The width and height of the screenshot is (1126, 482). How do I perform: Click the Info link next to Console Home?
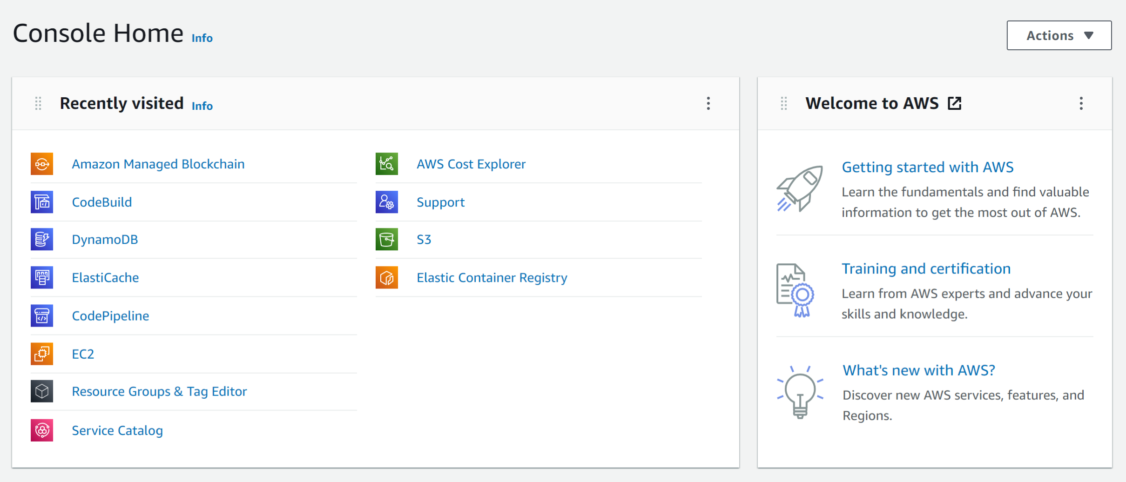click(202, 38)
